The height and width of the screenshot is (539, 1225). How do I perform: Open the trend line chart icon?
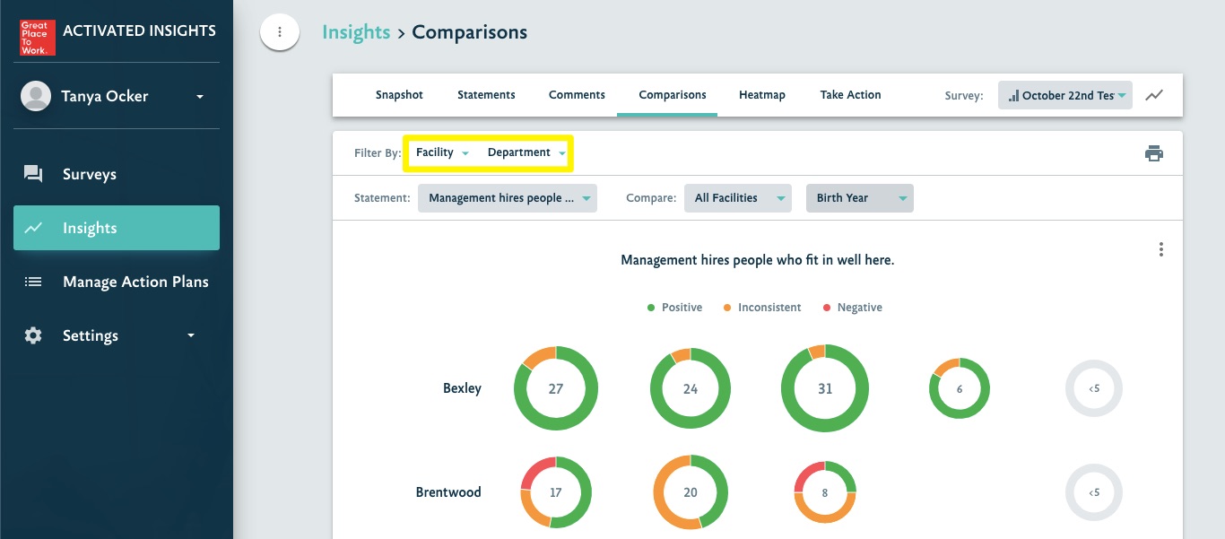pos(1154,95)
